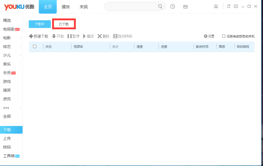The image size is (263, 166).
Task: Click the 自动转码 auto transcode button
Action: (x=123, y=36)
